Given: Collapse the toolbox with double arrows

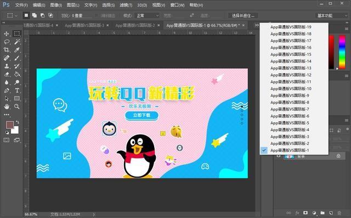Looking at the screenshot, I should [4, 23].
